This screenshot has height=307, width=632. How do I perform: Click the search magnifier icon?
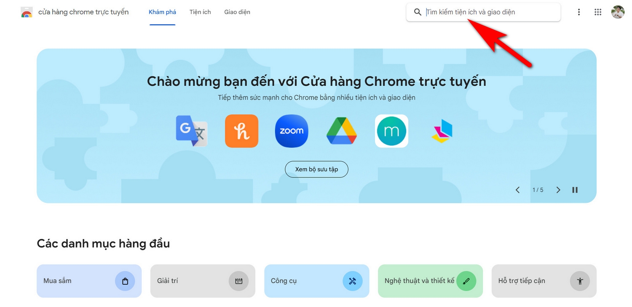point(418,12)
